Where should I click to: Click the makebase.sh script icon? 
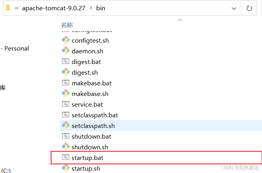[x=66, y=94]
